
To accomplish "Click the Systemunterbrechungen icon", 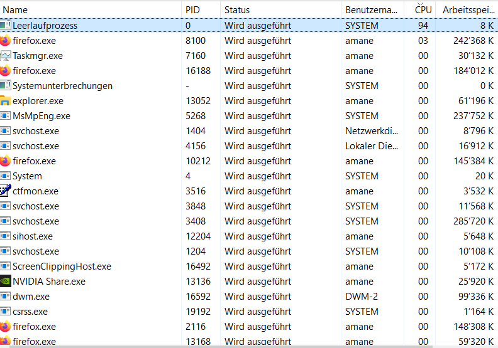I will [x=6, y=85].
